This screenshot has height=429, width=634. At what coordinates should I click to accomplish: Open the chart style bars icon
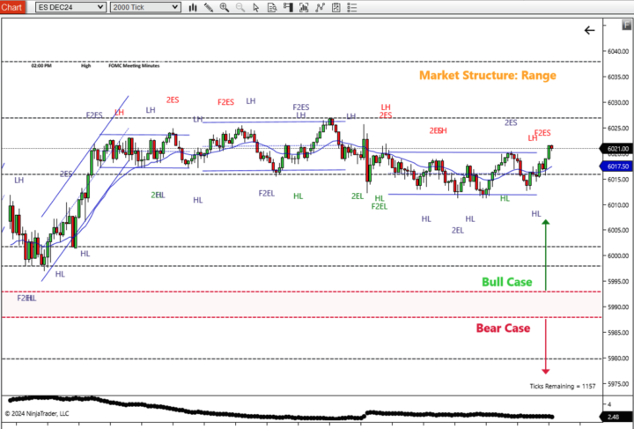click(x=193, y=7)
